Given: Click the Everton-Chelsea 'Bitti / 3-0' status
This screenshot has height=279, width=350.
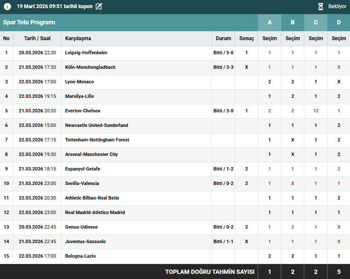Looking at the screenshot, I should (223, 111).
